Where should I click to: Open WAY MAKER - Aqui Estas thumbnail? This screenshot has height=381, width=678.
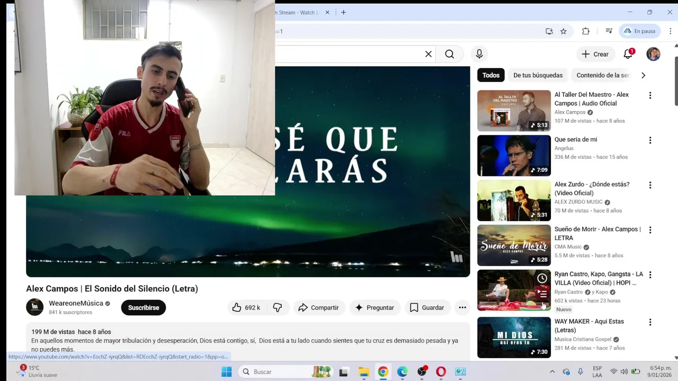tap(514, 338)
